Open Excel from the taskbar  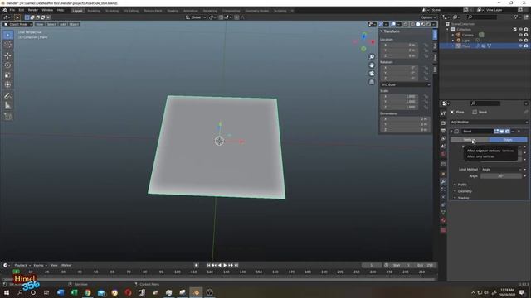click(x=74, y=292)
